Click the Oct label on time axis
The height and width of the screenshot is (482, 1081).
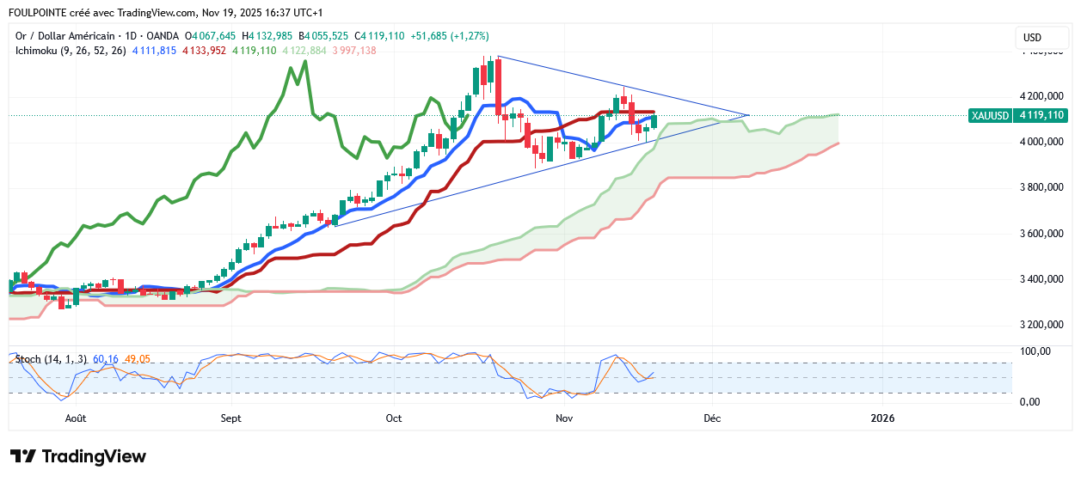[394, 418]
